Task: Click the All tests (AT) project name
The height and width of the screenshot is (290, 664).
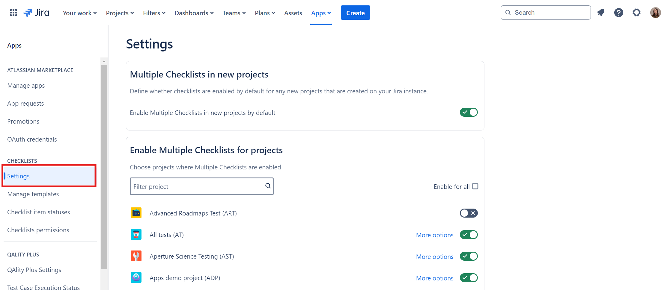Action: tap(167, 235)
